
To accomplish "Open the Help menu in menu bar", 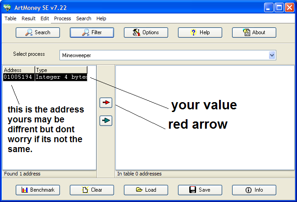I will pyautogui.click(x=101, y=18).
